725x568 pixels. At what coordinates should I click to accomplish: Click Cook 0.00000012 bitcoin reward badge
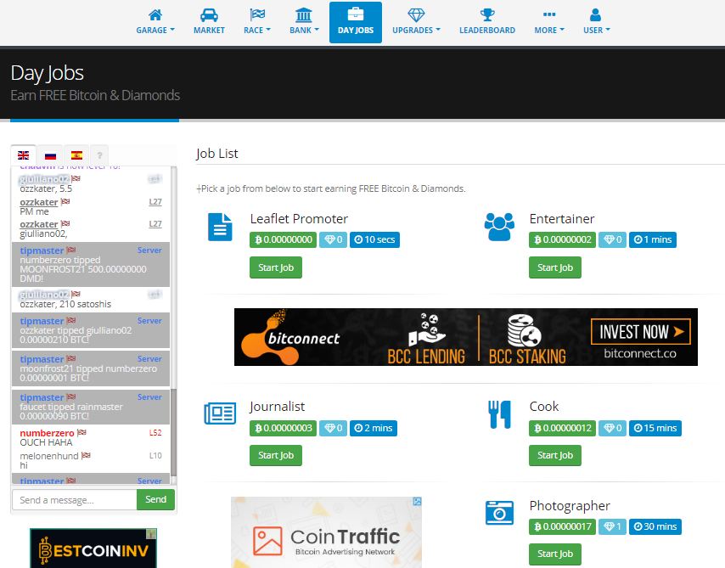tap(563, 428)
